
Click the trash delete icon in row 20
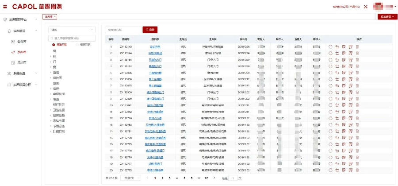(357, 170)
